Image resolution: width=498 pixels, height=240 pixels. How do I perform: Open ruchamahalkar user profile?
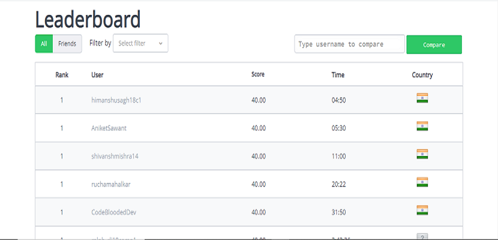[111, 184]
